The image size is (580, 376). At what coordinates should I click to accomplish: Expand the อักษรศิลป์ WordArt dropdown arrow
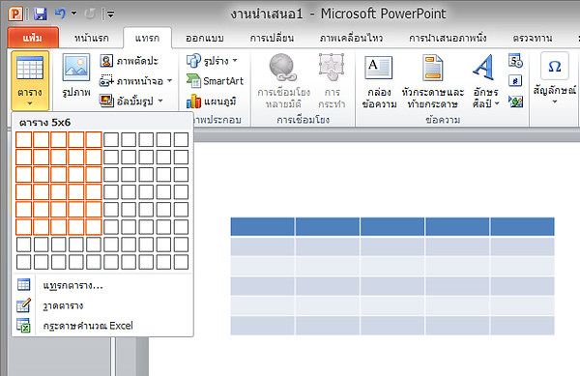coord(497,103)
